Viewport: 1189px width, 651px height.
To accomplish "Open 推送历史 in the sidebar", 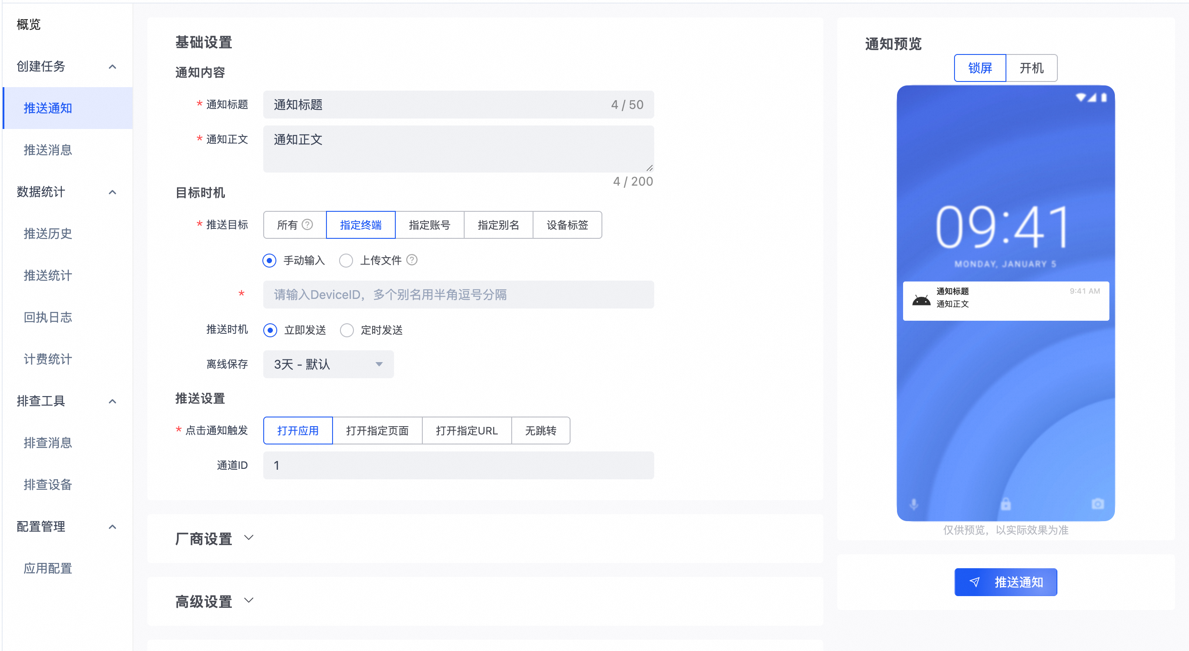I will pos(48,234).
